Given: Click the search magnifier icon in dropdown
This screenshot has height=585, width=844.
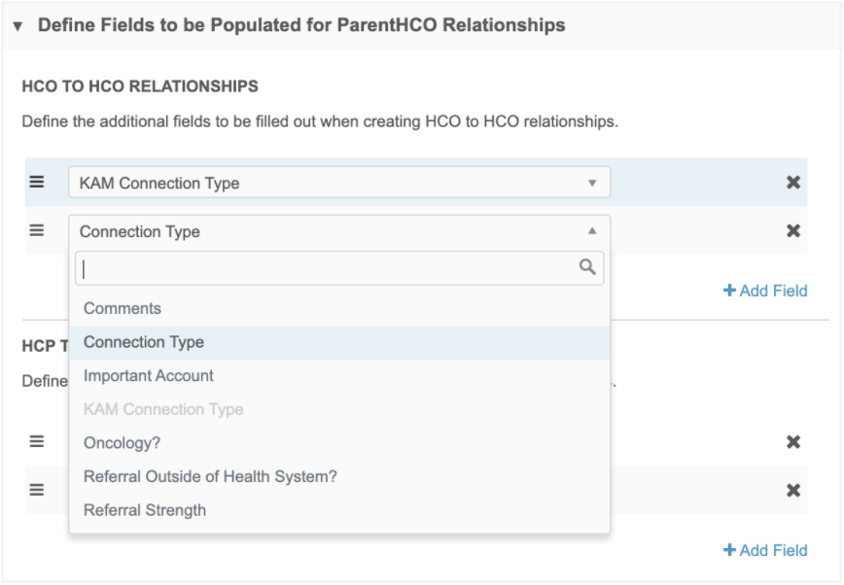Looking at the screenshot, I should coord(587,267).
